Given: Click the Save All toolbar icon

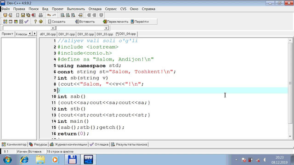Looking at the screenshot, I should (28, 15).
